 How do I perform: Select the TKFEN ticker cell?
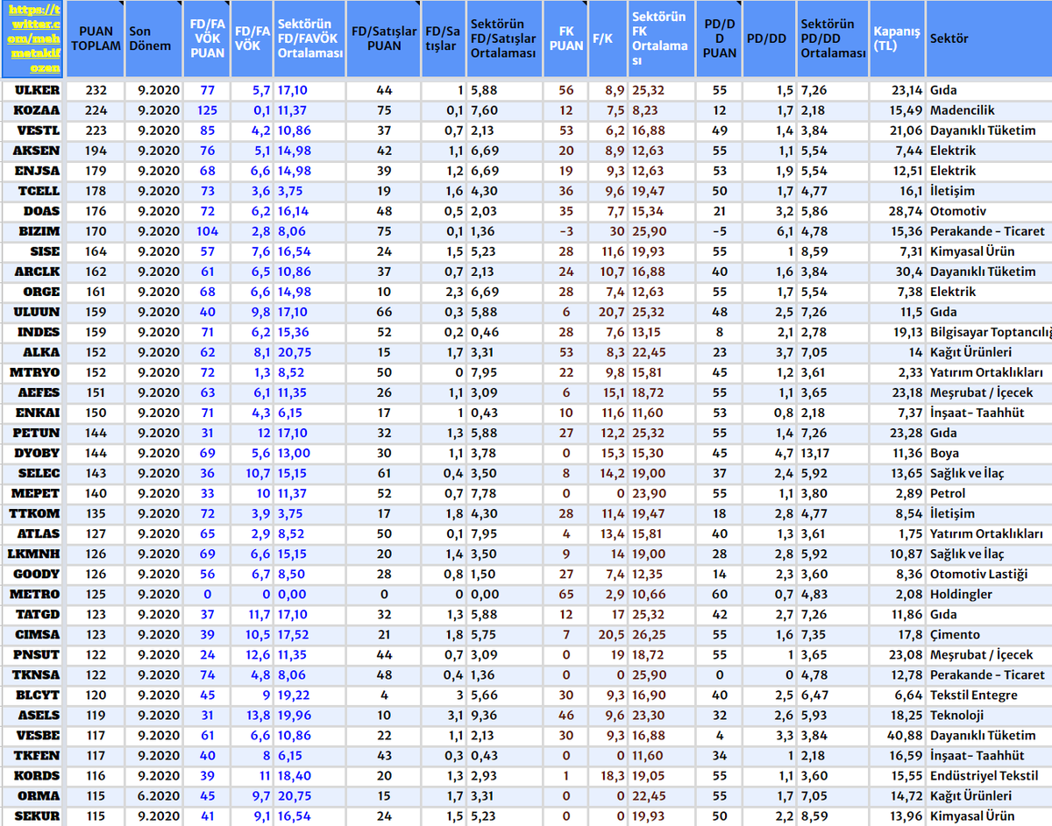click(x=33, y=755)
